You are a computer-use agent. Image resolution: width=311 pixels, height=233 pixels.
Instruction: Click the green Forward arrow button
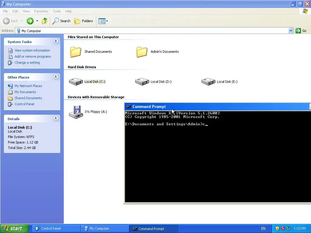[30, 21]
